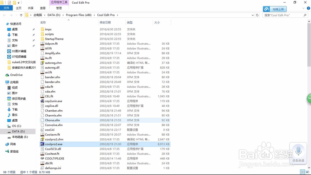Select the Chorus.xfm file name

pos(52,120)
